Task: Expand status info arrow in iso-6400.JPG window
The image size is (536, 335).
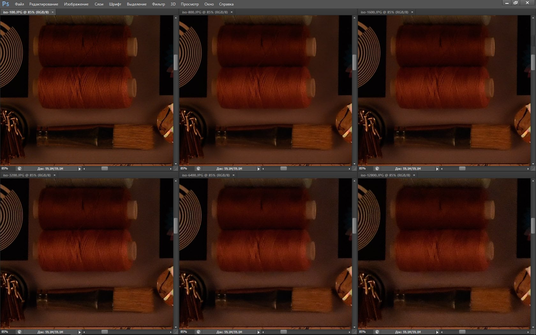Action: pos(258,332)
